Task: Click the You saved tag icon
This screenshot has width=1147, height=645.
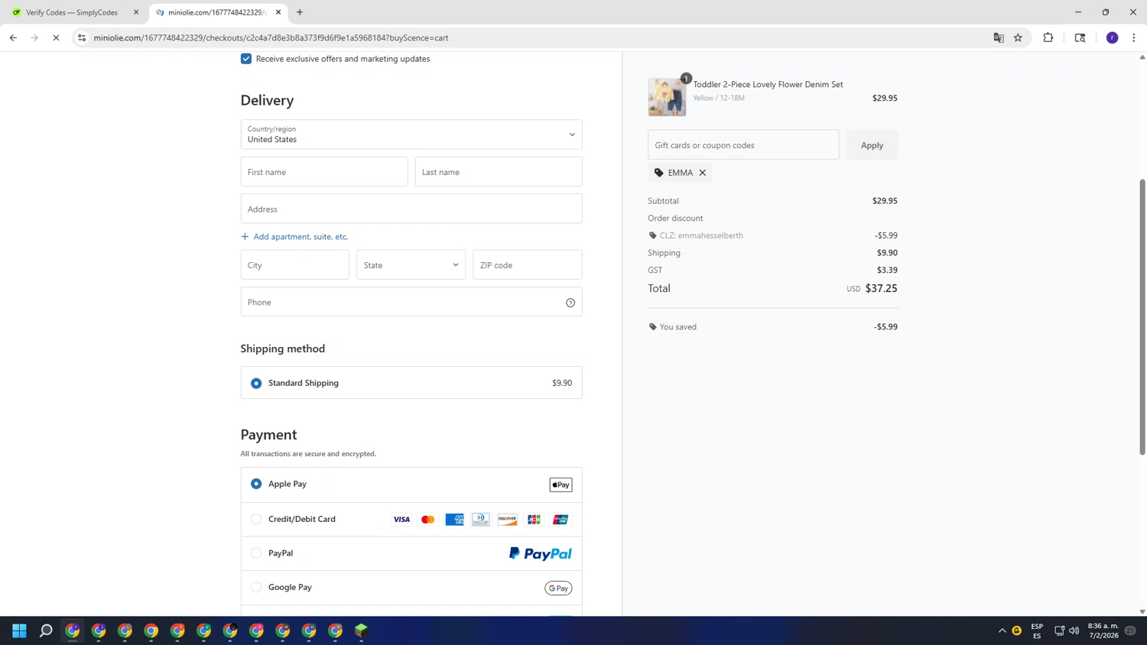Action: 652,327
